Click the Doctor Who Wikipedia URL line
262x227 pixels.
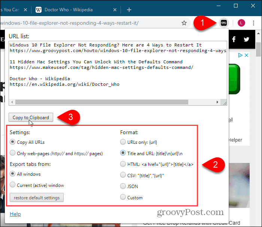pos(64,84)
